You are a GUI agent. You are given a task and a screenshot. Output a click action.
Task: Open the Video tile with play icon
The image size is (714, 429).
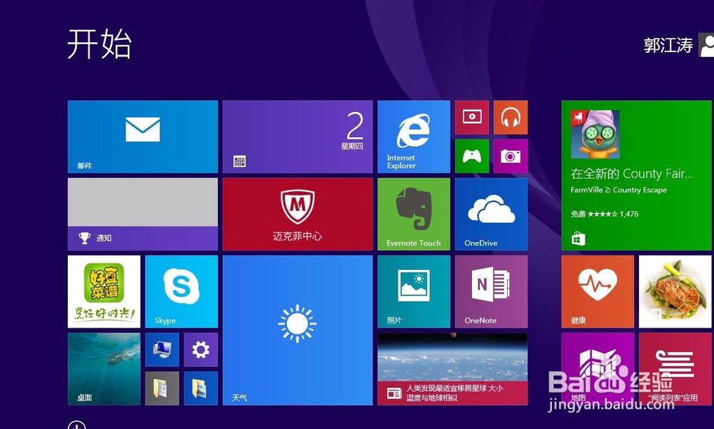472,118
